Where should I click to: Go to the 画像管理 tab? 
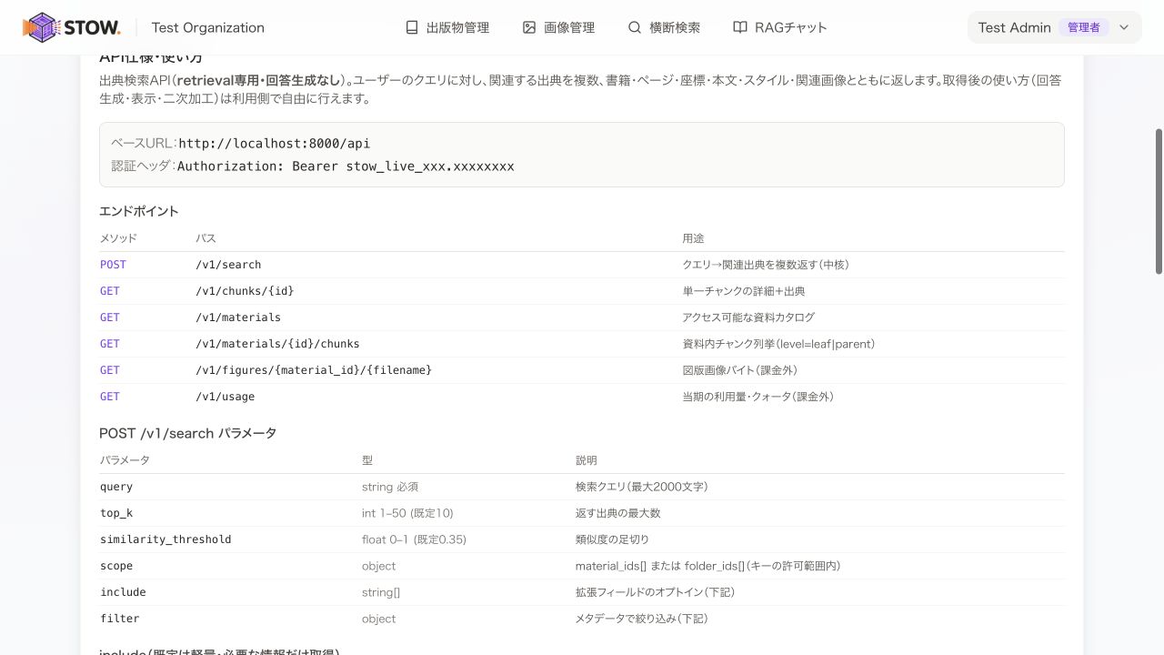(x=559, y=27)
